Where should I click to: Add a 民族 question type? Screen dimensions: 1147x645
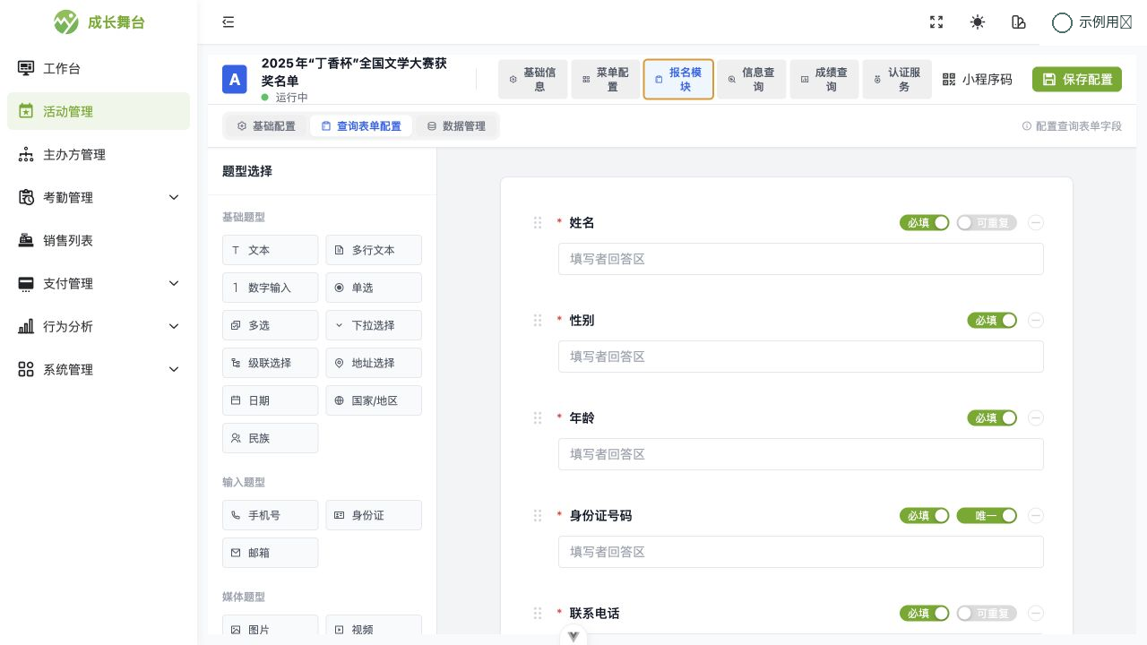click(271, 438)
